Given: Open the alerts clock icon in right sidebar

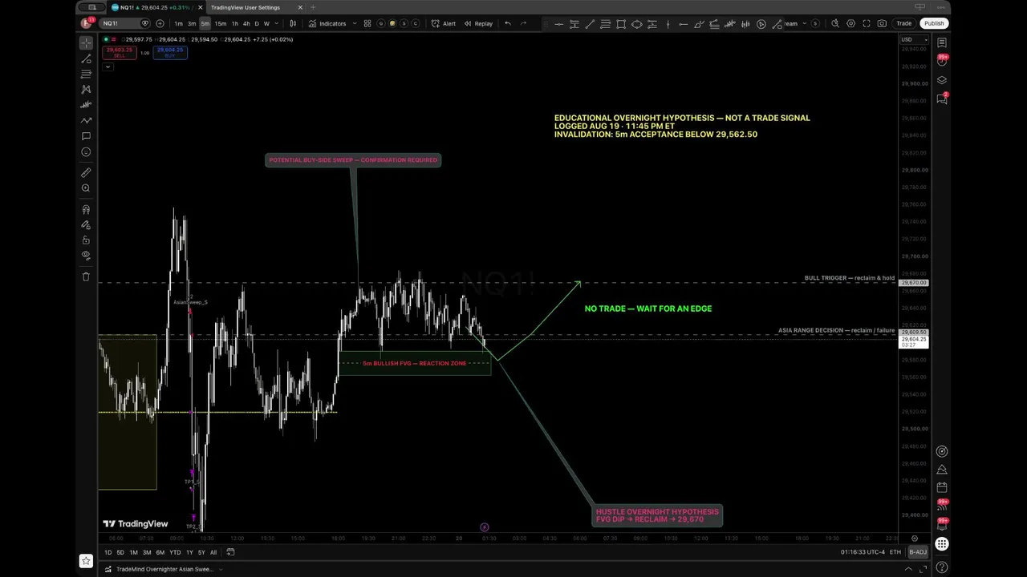Looking at the screenshot, I should [942, 62].
